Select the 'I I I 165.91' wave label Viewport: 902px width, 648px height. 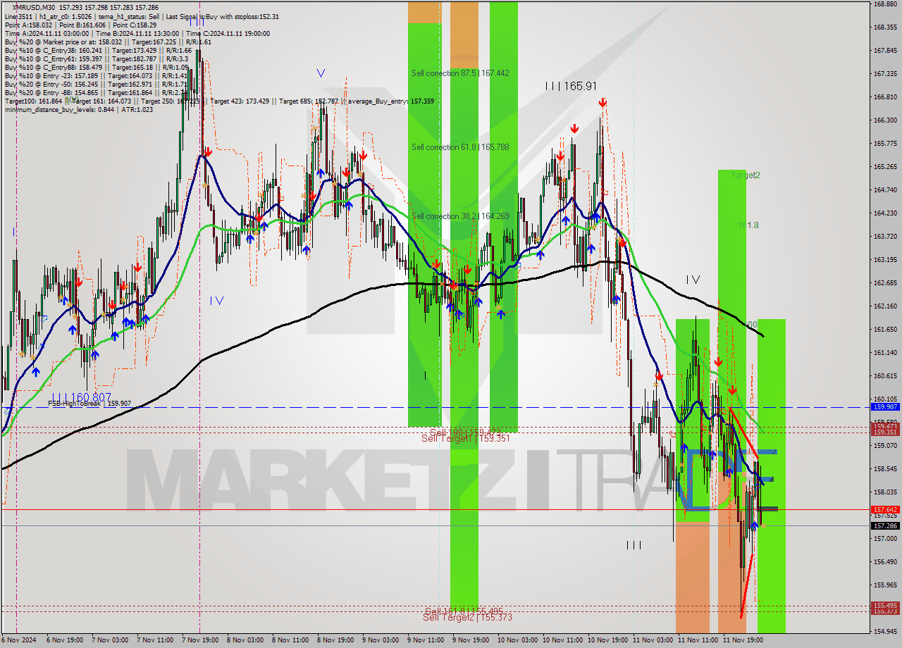(x=572, y=86)
